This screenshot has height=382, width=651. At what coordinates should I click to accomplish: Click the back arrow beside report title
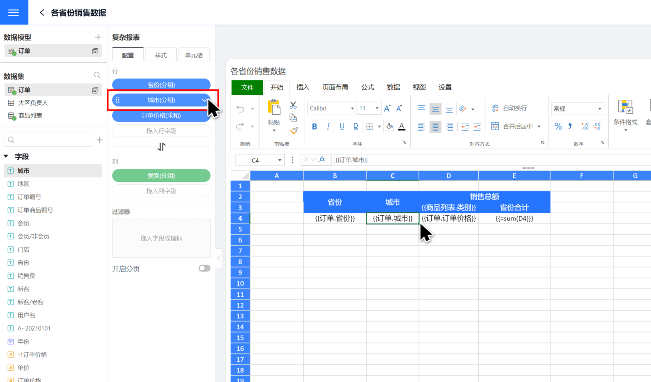42,13
